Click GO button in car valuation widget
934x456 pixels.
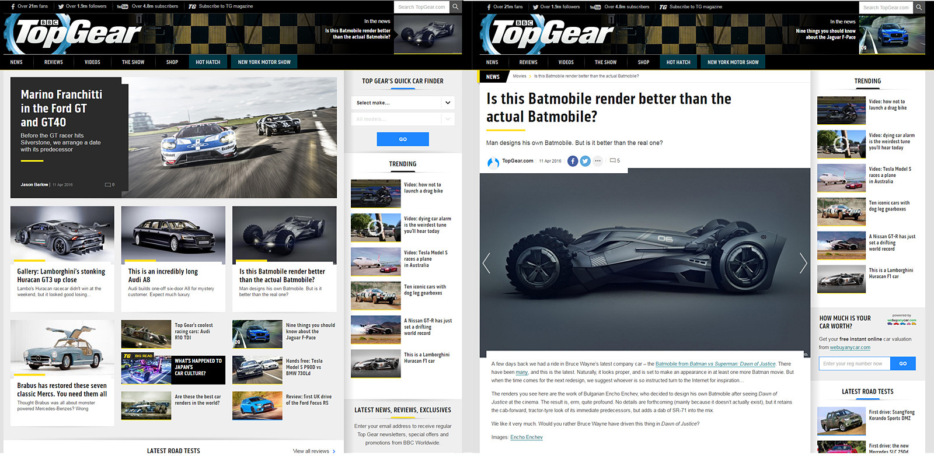[x=903, y=363]
